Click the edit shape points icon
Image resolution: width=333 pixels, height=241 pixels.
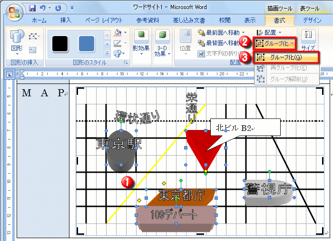tap(33, 36)
